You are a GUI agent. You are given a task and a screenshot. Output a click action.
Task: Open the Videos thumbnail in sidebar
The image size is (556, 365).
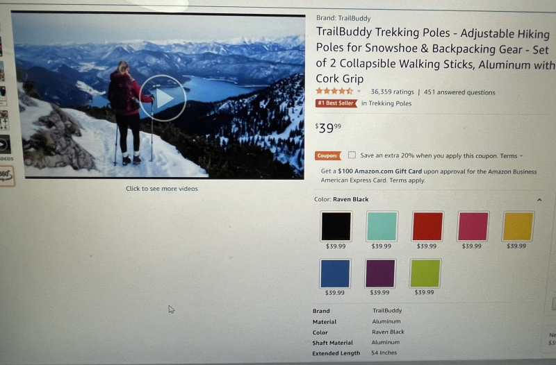[x=5, y=145]
